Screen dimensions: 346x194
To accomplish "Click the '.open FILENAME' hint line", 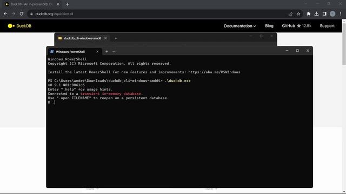I will click(108, 98).
